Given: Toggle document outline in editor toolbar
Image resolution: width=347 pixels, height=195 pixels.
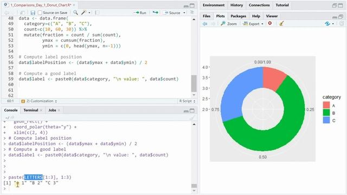Looking at the screenshot, I should point(192,12).
